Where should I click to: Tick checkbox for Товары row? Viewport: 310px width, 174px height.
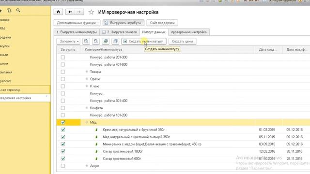point(63,72)
